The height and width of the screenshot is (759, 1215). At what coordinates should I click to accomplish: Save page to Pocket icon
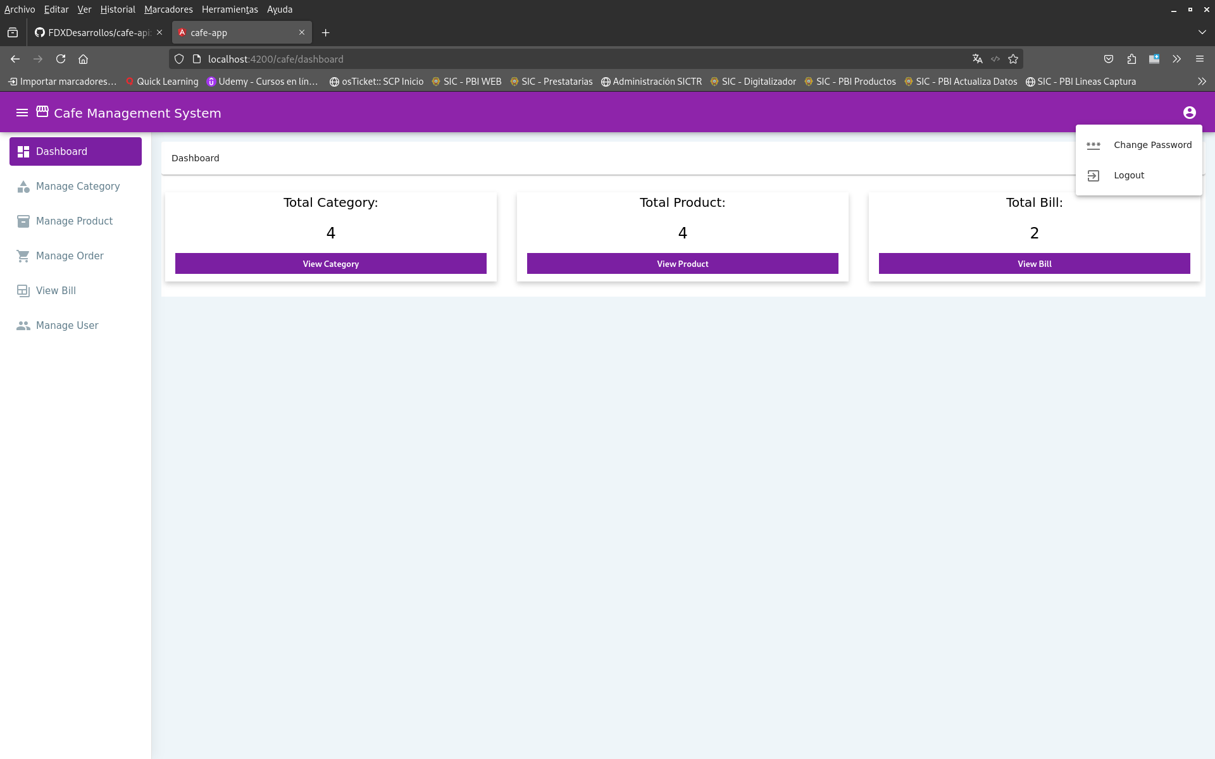click(x=1109, y=59)
